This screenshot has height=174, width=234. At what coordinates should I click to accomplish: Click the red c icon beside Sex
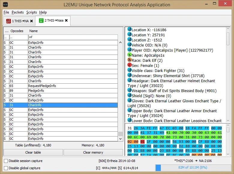pos(130,65)
